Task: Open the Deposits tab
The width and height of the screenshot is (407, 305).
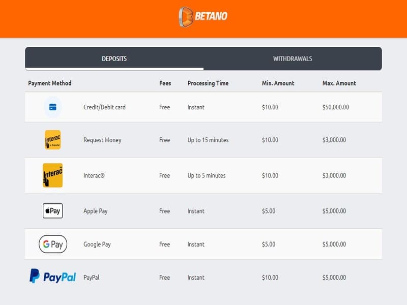Action: point(114,58)
